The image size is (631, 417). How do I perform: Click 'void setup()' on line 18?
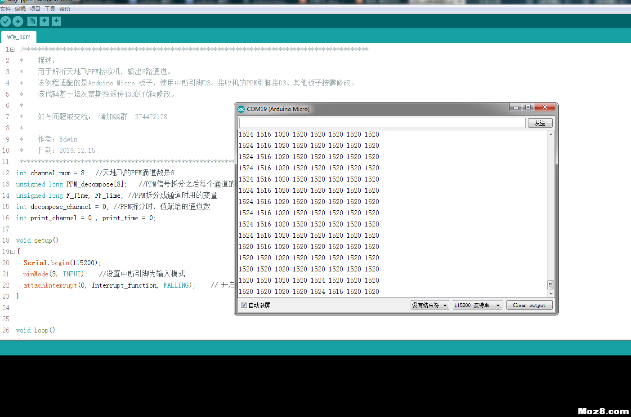[37, 240]
